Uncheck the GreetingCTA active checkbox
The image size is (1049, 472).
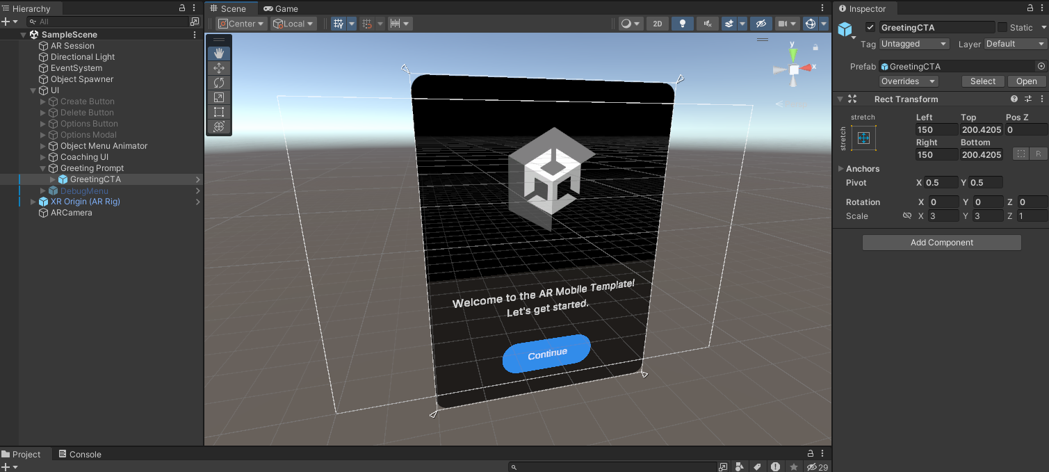870,27
